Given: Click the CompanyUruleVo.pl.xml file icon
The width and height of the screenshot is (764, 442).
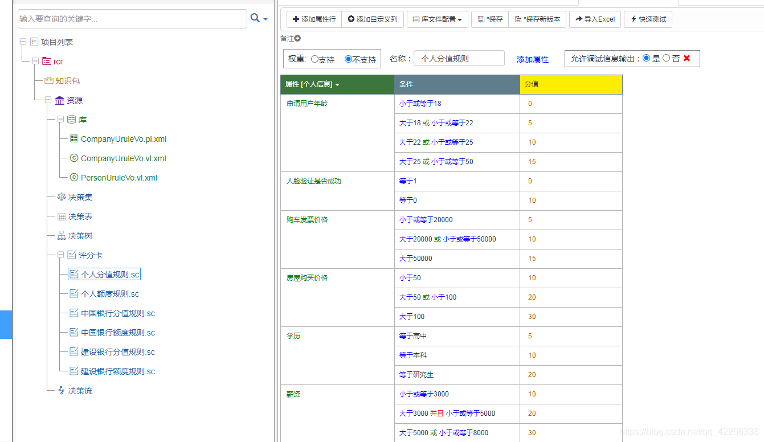Looking at the screenshot, I should pyautogui.click(x=74, y=139).
